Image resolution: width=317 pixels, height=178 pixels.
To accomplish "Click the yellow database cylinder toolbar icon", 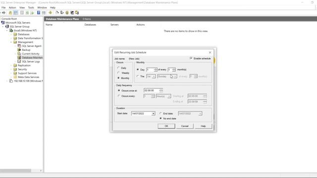I will point(67,13).
